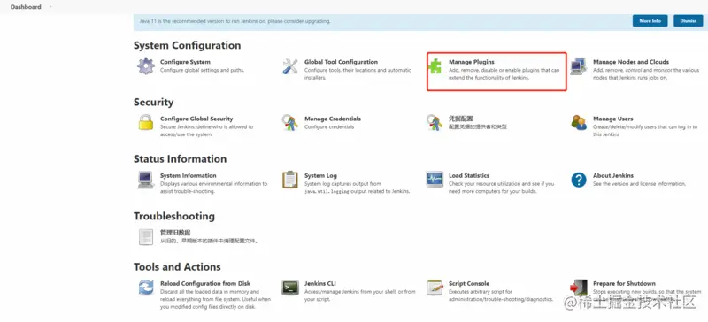Click the Script Console notepad icon

(435, 287)
